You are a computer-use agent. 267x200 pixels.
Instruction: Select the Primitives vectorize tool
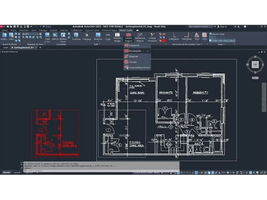(186, 36)
